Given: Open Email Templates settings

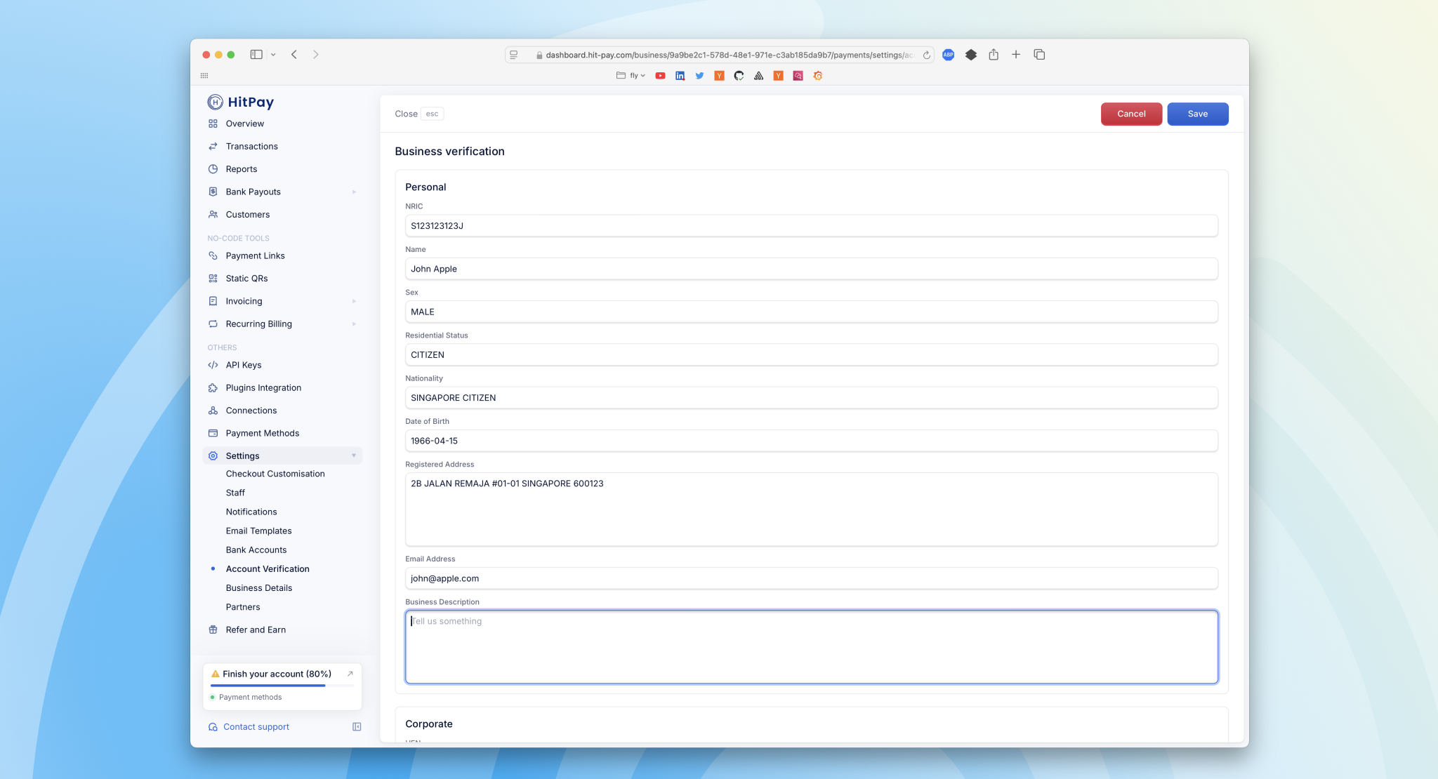Looking at the screenshot, I should (258, 531).
